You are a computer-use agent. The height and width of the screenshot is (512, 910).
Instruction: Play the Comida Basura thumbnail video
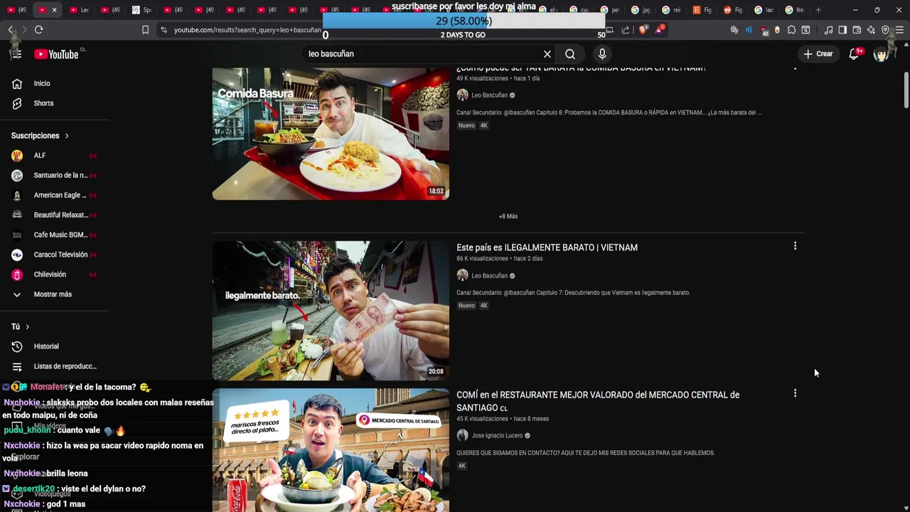coord(331,134)
